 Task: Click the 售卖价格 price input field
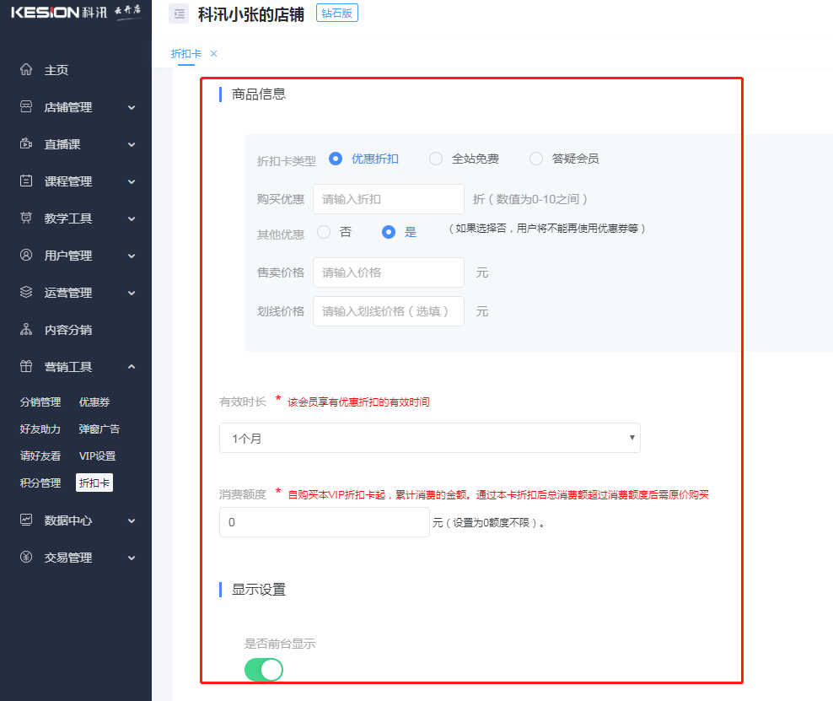[x=388, y=272]
